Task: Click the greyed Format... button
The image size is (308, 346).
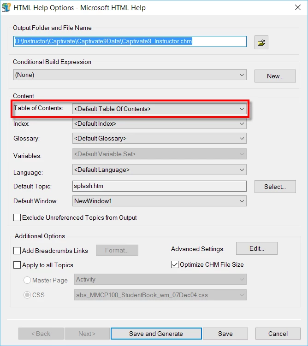Action: [x=117, y=250]
